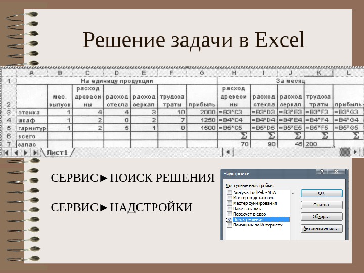Click the add-ins list scroll up arrow
Screen dimensions: 364x273
pos(293,193)
